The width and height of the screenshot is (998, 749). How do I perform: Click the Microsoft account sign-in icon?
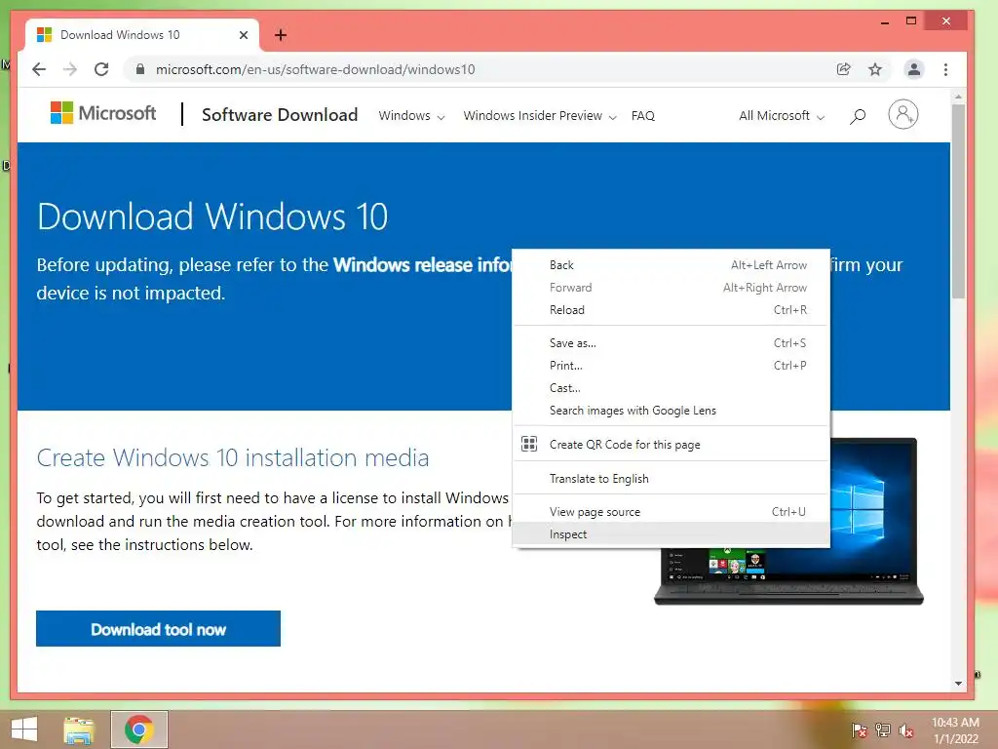click(x=903, y=115)
